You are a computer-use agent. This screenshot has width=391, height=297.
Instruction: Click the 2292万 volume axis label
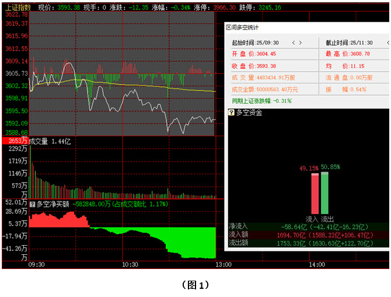point(18,149)
